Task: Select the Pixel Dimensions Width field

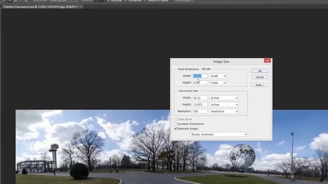Action: point(200,76)
